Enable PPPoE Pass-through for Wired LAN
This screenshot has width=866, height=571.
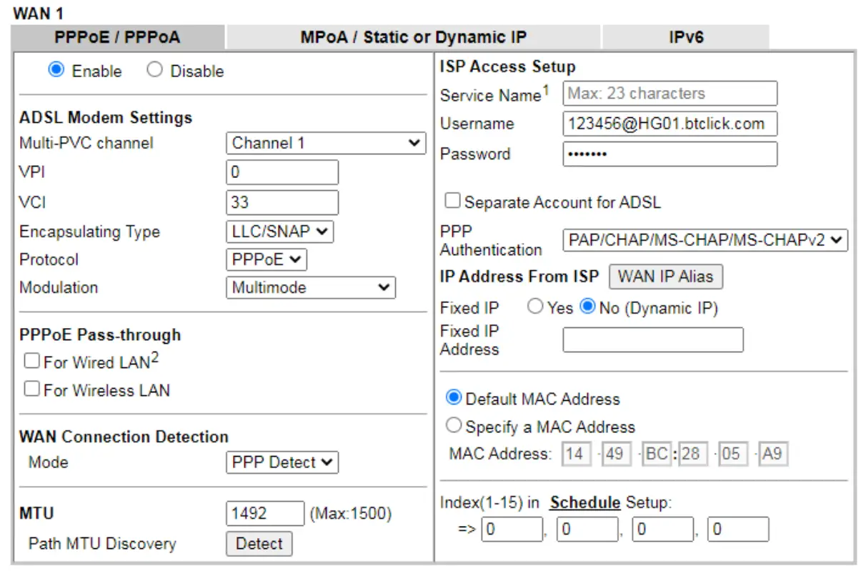[x=31, y=360]
